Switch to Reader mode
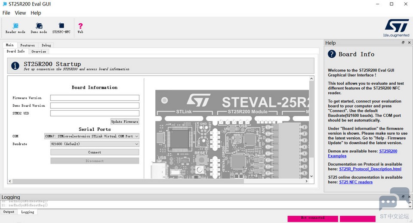The height and width of the screenshot is (223, 413). click(15, 28)
